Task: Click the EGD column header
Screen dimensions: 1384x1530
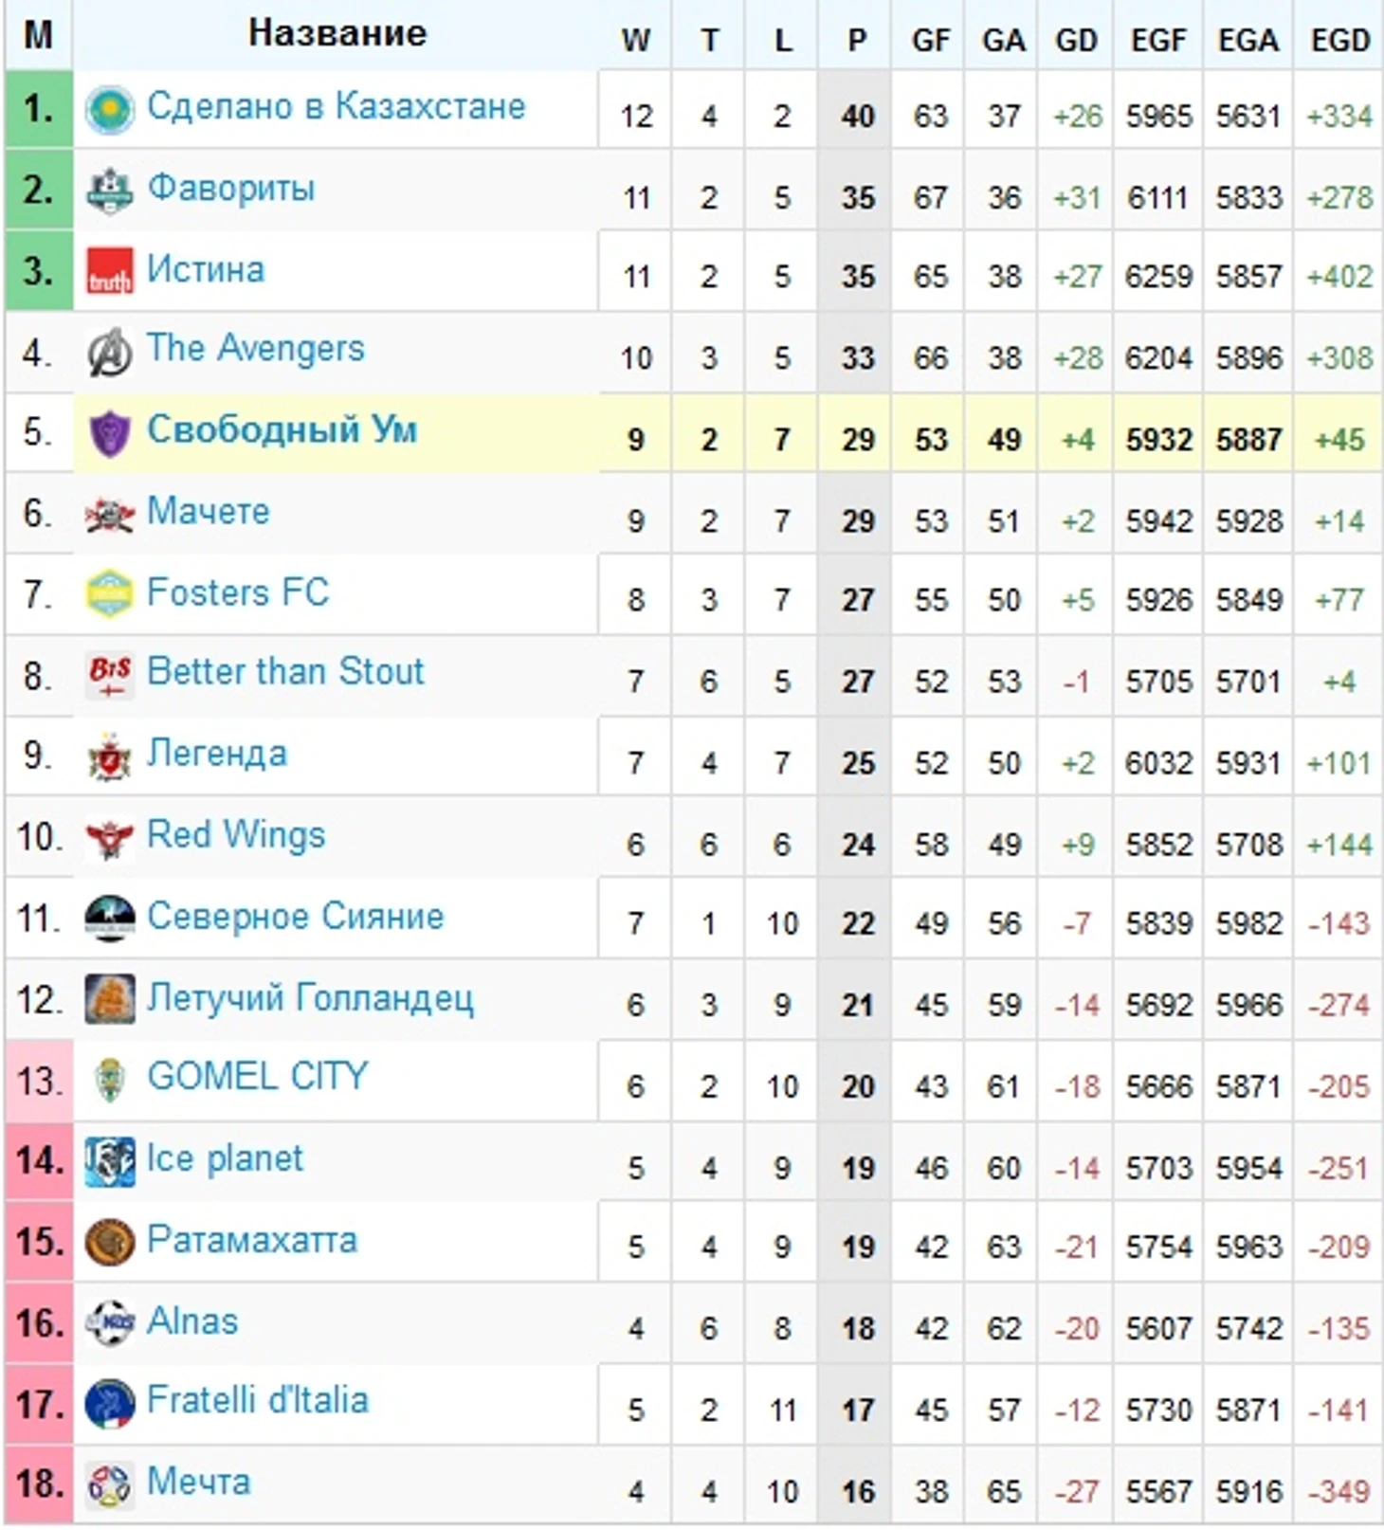Action: click(x=1340, y=40)
